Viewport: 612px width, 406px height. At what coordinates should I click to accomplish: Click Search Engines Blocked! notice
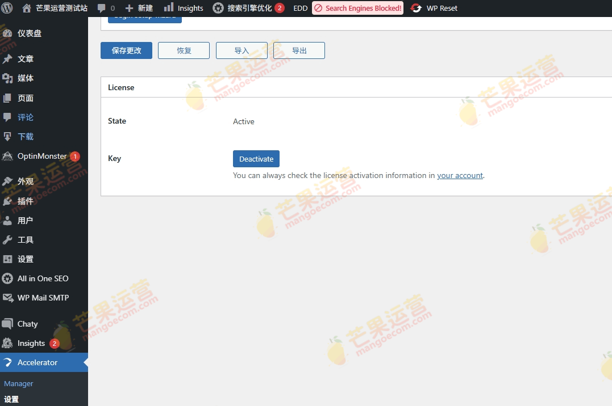point(357,8)
